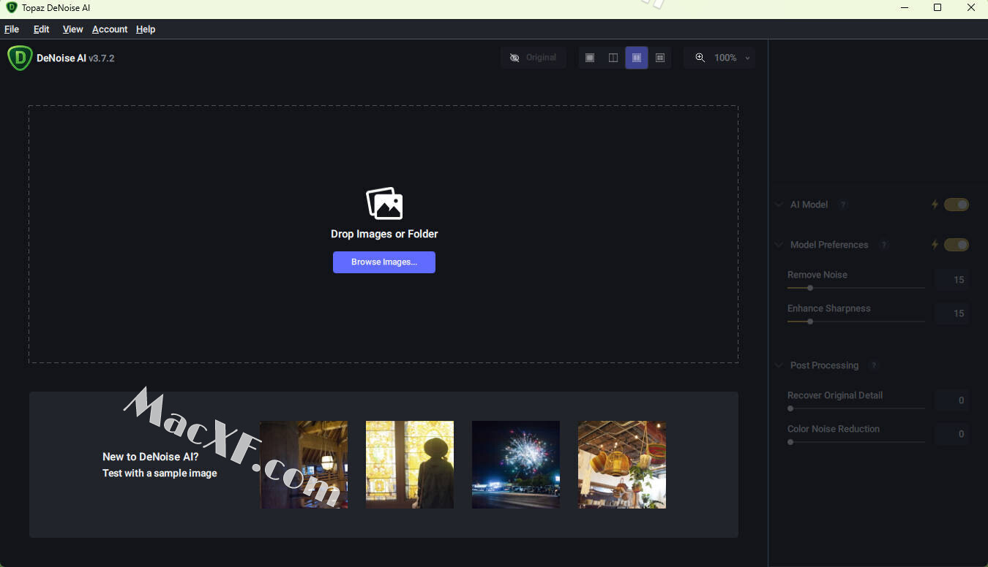Minimize the Topaz DeNoise AI window

tap(904, 8)
